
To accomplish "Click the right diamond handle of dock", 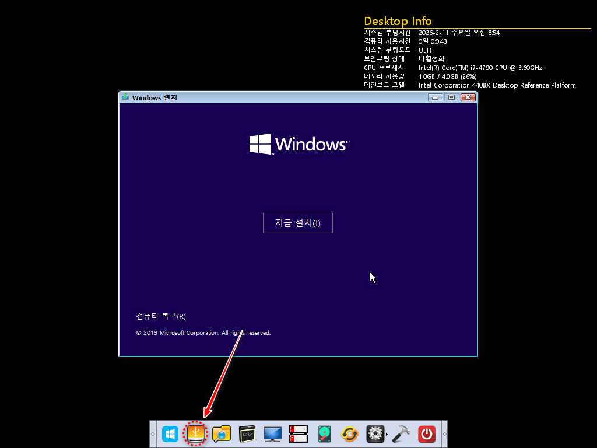I will coord(444,434).
